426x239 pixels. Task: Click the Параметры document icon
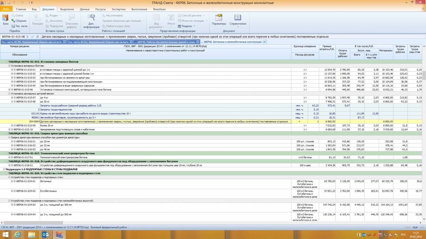[x=219, y=20]
